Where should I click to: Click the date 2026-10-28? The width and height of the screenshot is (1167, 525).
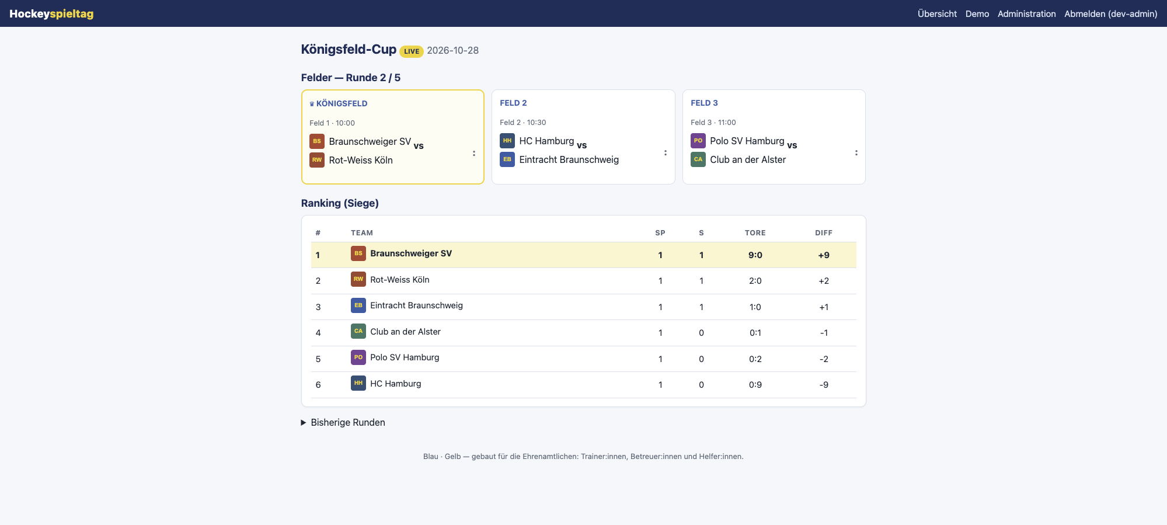pos(452,51)
